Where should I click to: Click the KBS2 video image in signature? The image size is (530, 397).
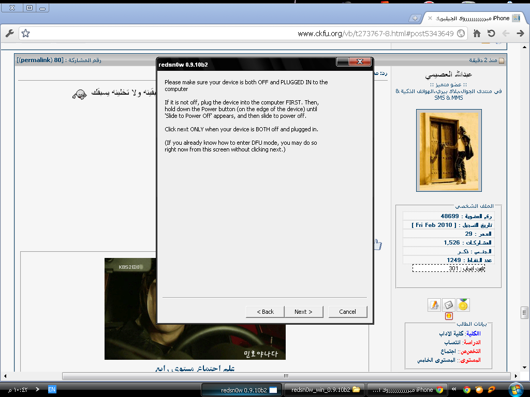tap(195, 309)
